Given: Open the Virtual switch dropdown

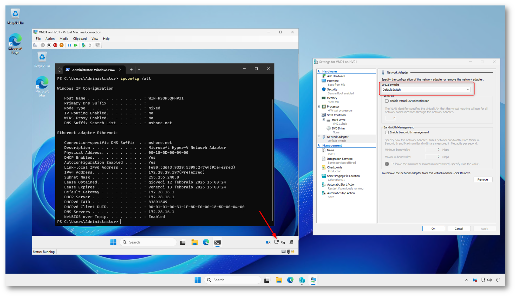Looking at the screenshot, I should tap(426, 90).
